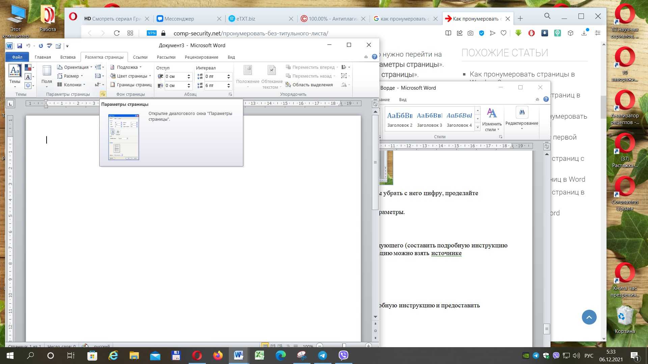Image resolution: width=648 pixels, height=364 pixels.
Task: Increase the right indent value using up arrow
Action: pos(189,84)
